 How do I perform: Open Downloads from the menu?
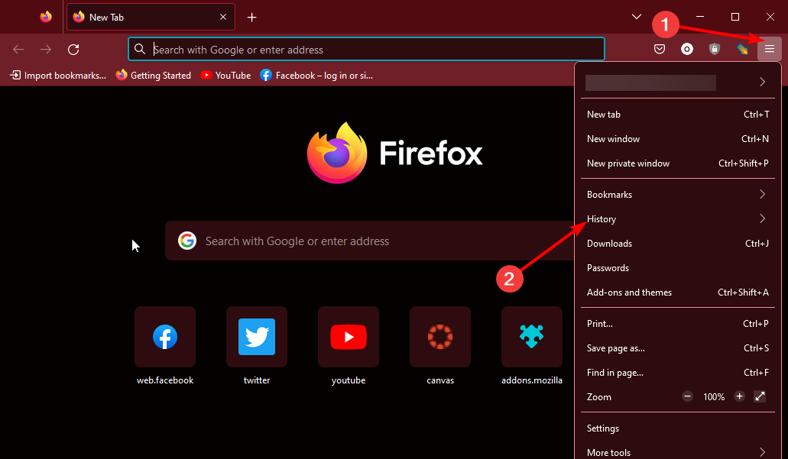pos(677,244)
